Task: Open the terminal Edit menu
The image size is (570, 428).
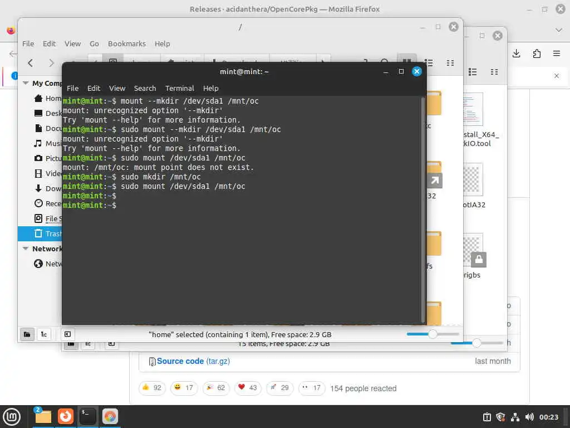Action: tap(94, 89)
